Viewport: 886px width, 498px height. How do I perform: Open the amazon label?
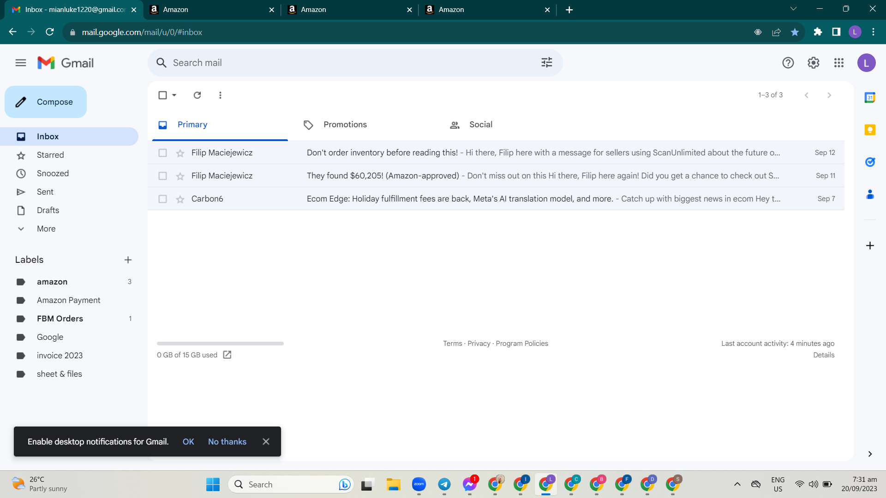click(x=69, y=282)
